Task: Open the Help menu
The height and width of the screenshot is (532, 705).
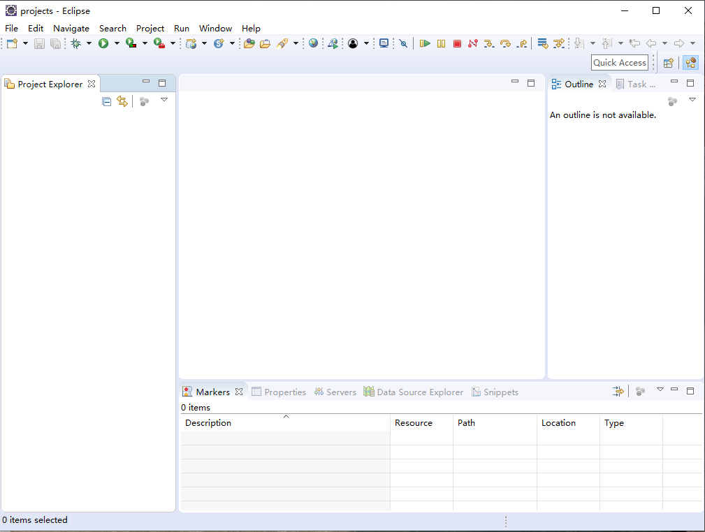Action: pos(251,29)
